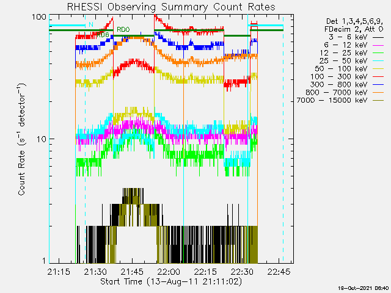Click the '100 - 300 keV' legend label
391x293 pixels.
(x=339, y=77)
